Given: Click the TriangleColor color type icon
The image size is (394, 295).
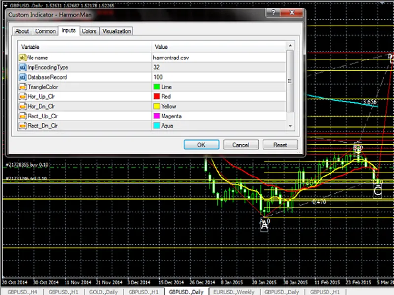Looking at the screenshot, I should pos(22,87).
